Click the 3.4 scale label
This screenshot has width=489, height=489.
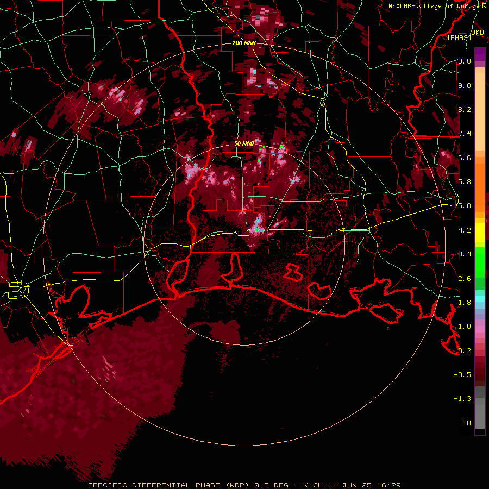(x=465, y=254)
